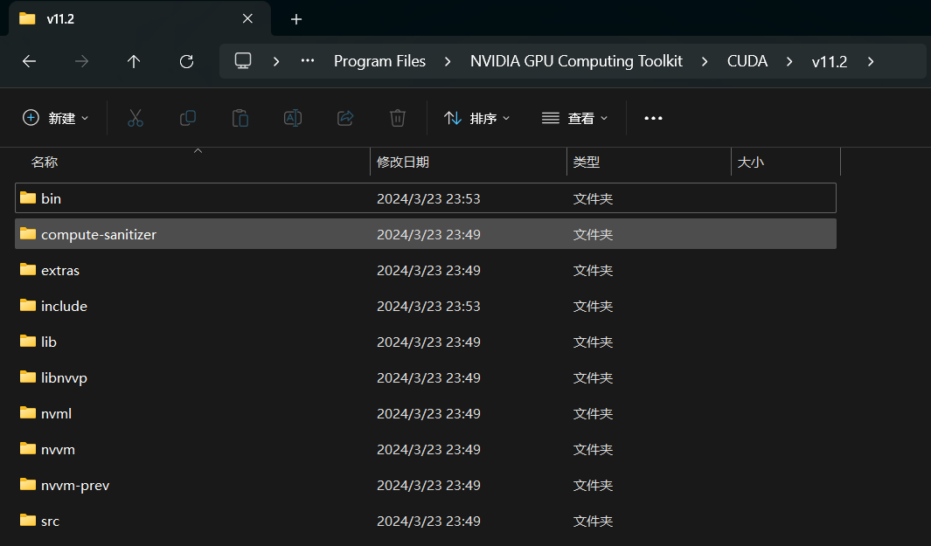Image resolution: width=931 pixels, height=546 pixels.
Task: Click the Paste clipboard icon
Action: pos(240,118)
